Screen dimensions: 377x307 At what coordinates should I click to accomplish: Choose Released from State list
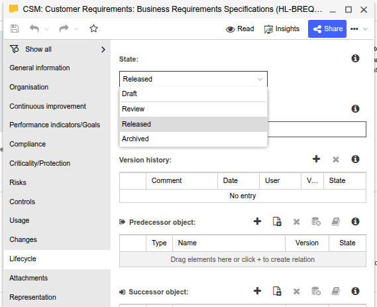click(193, 124)
